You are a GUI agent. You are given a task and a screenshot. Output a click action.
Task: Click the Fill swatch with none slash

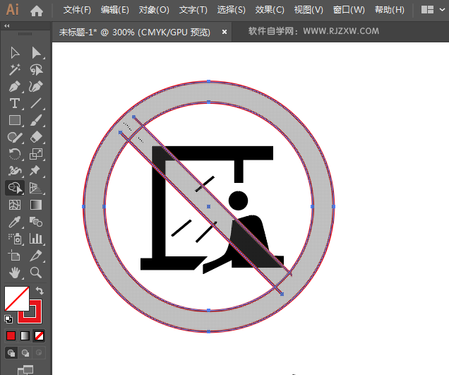[x=17, y=299]
